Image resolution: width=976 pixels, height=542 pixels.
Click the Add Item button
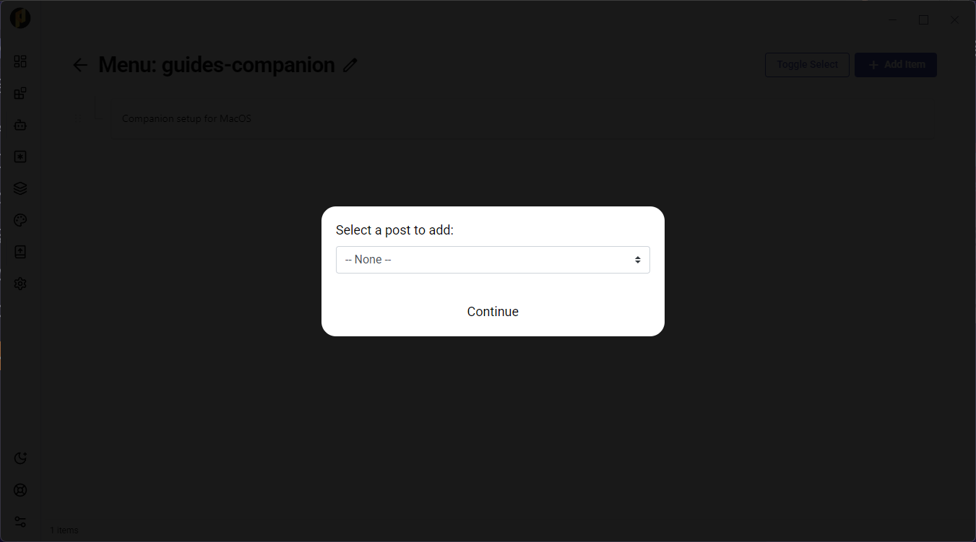pos(896,65)
